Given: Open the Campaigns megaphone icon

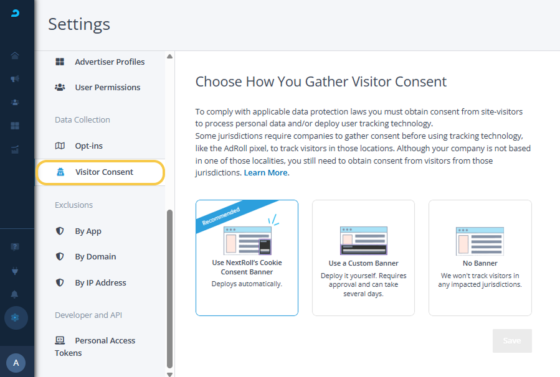Looking at the screenshot, I should point(15,79).
